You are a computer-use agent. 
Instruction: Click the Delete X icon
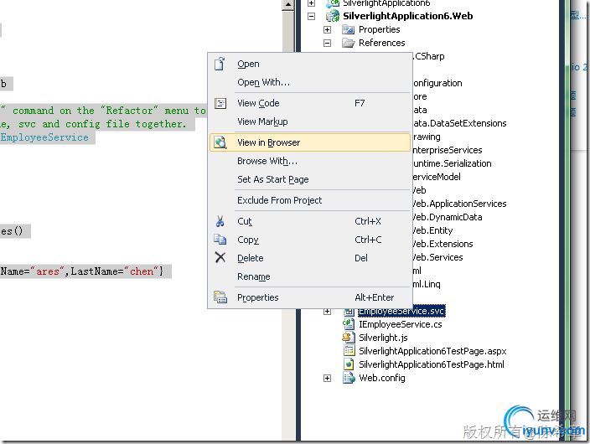point(220,257)
